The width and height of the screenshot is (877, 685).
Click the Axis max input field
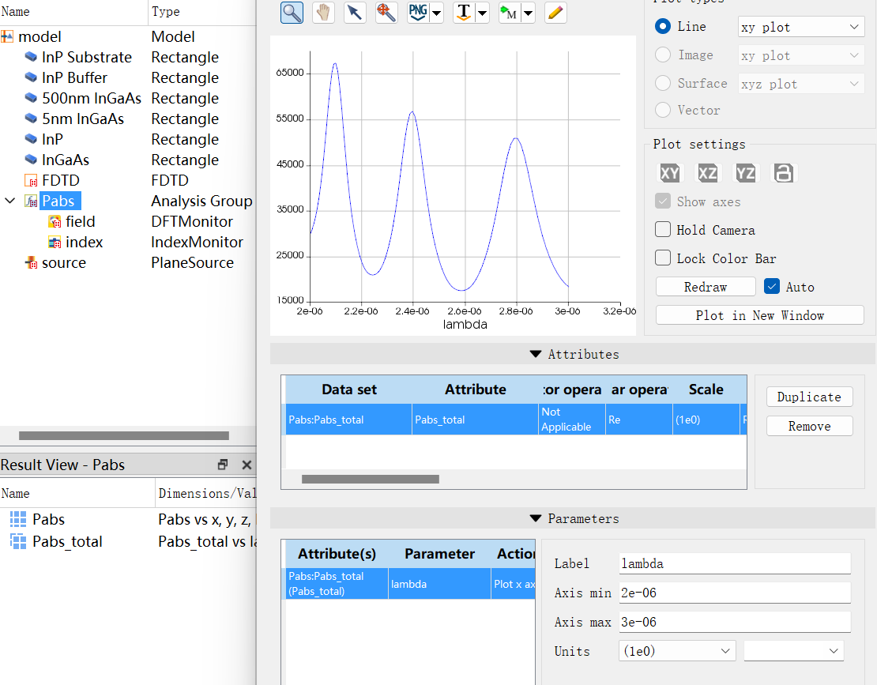735,622
